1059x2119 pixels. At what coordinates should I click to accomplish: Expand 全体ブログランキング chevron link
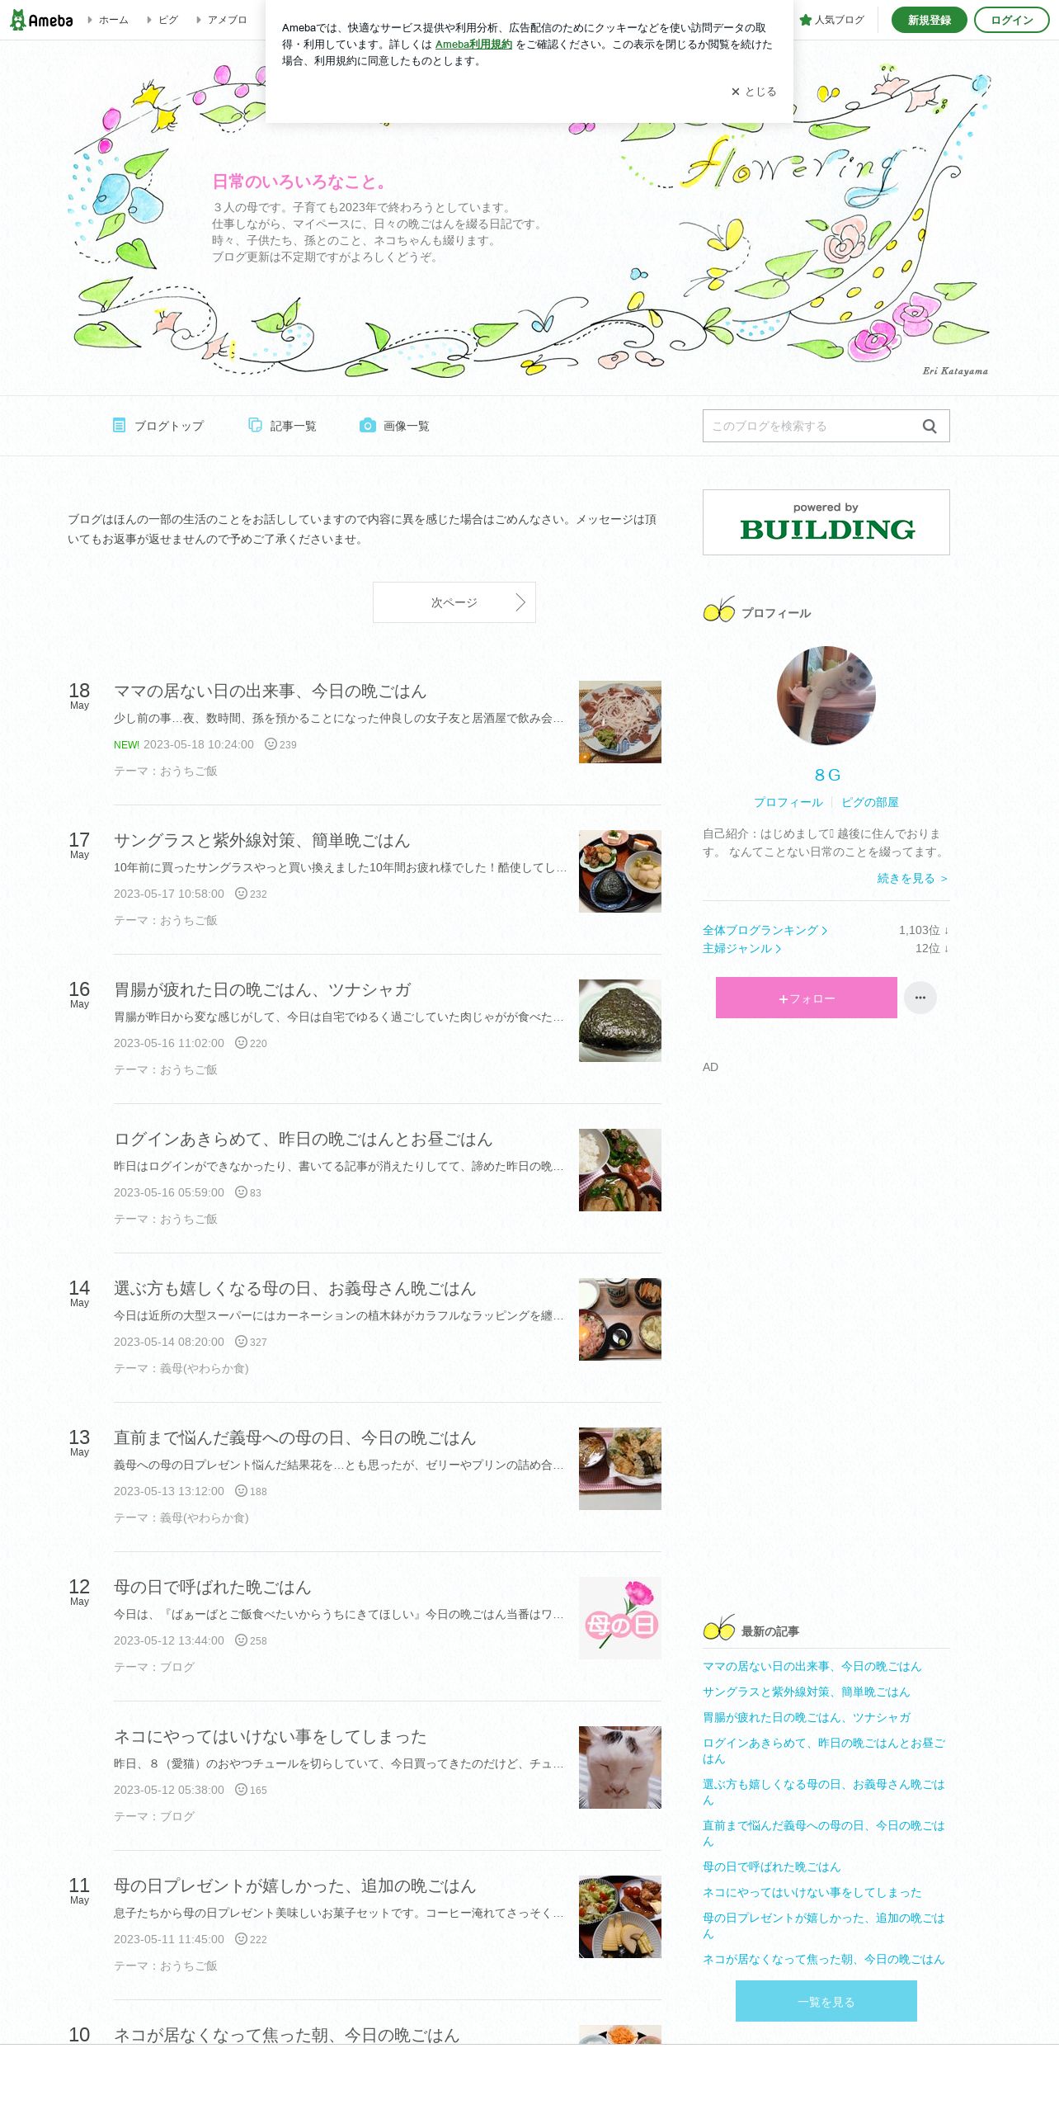[x=765, y=930]
